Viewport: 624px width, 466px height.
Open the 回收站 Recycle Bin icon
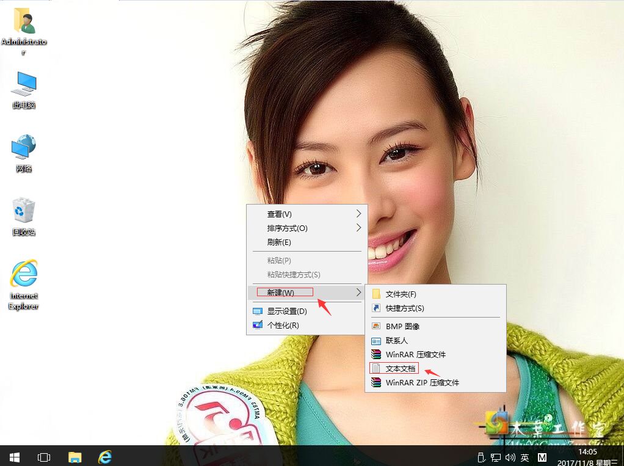point(23,213)
